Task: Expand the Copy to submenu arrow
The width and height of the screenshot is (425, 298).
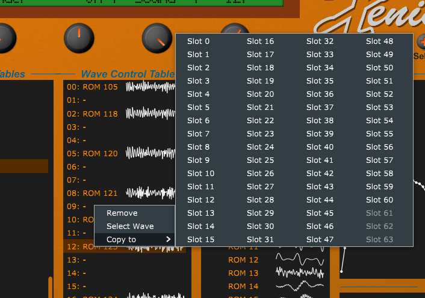Action: [x=168, y=240]
